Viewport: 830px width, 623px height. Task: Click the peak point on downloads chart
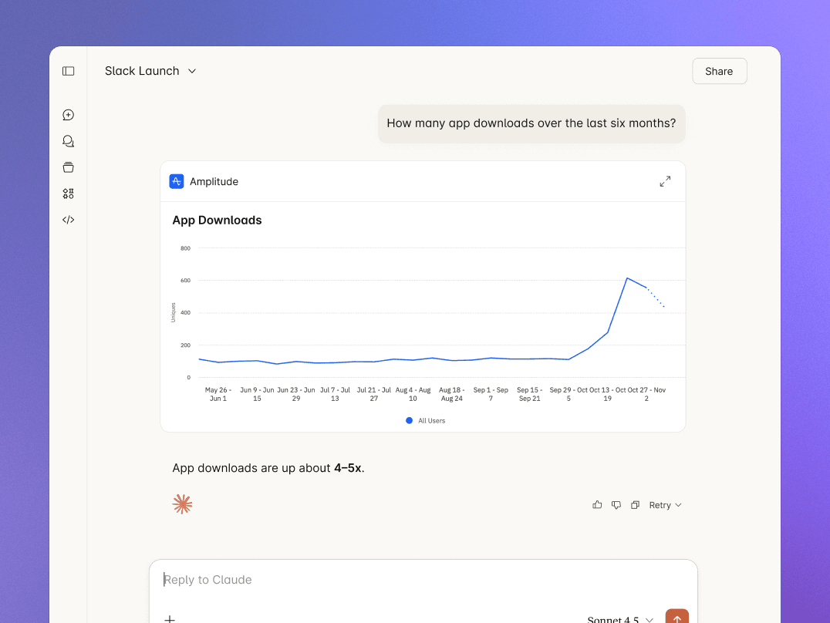pyautogui.click(x=627, y=278)
